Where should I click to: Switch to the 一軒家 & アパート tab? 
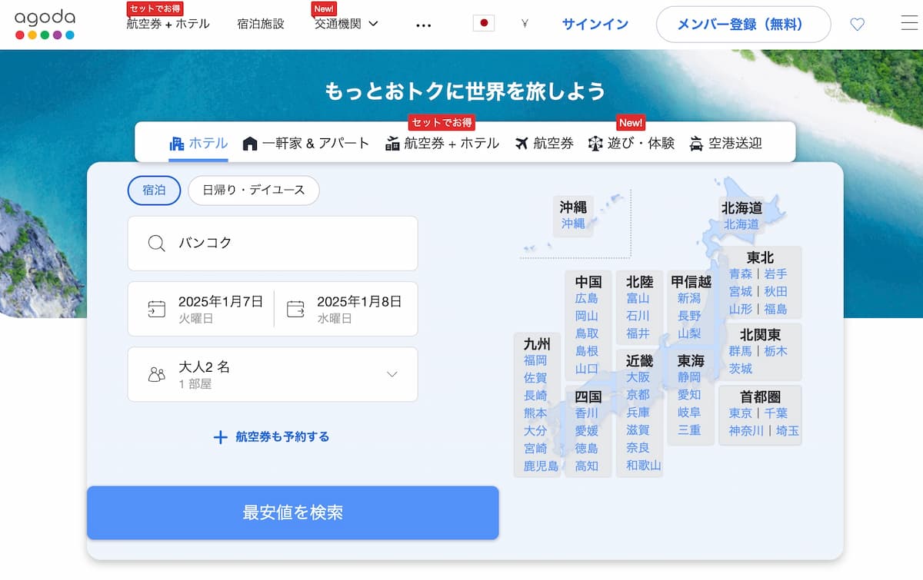(x=304, y=143)
